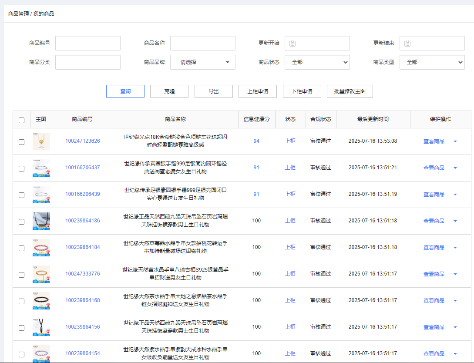Click the 最后更新时间 column header
Viewport: 474px width, 363px height.
click(373, 119)
